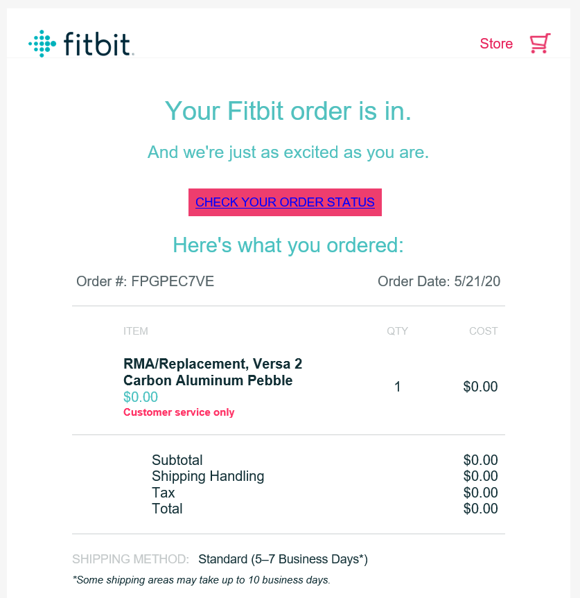The height and width of the screenshot is (598, 580).
Task: Click CHECK YOUR ORDER STATUS
Action: coord(285,202)
